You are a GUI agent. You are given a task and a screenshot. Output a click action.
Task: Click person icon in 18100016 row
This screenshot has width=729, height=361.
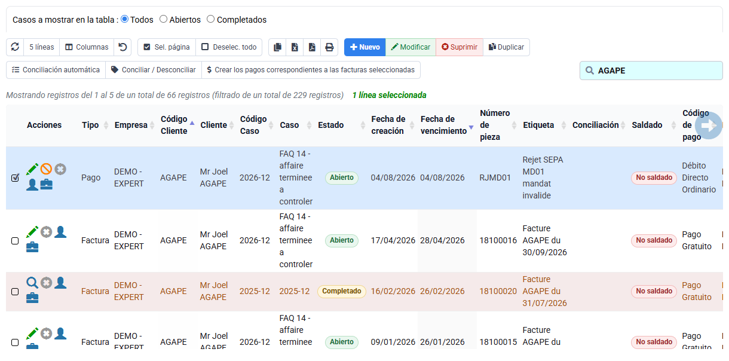click(x=60, y=232)
